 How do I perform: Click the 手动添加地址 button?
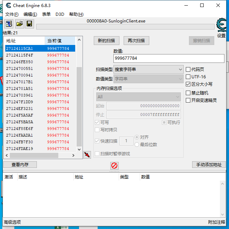(209, 165)
